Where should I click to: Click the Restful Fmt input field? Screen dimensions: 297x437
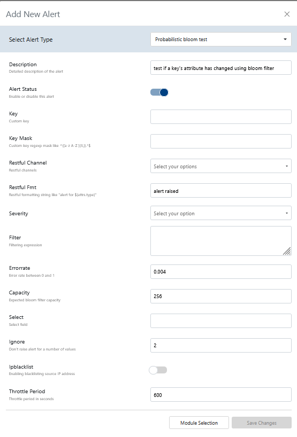[x=221, y=191]
